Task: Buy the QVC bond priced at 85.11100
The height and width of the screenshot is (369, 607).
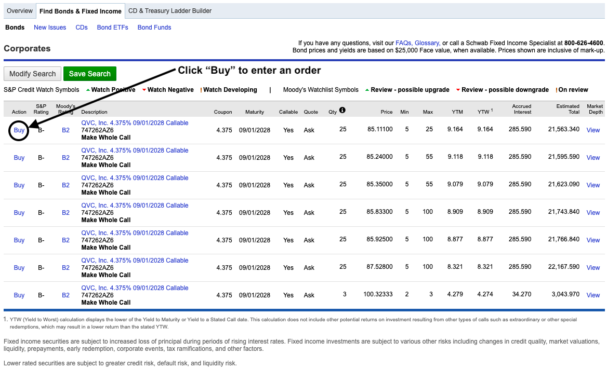Action: (19, 130)
